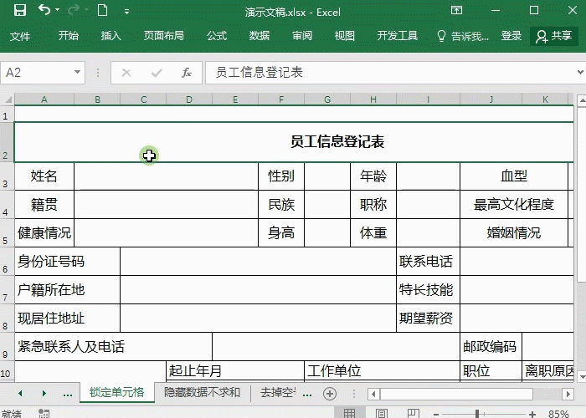
Task: Click the New blank document icon
Action: (x=102, y=10)
